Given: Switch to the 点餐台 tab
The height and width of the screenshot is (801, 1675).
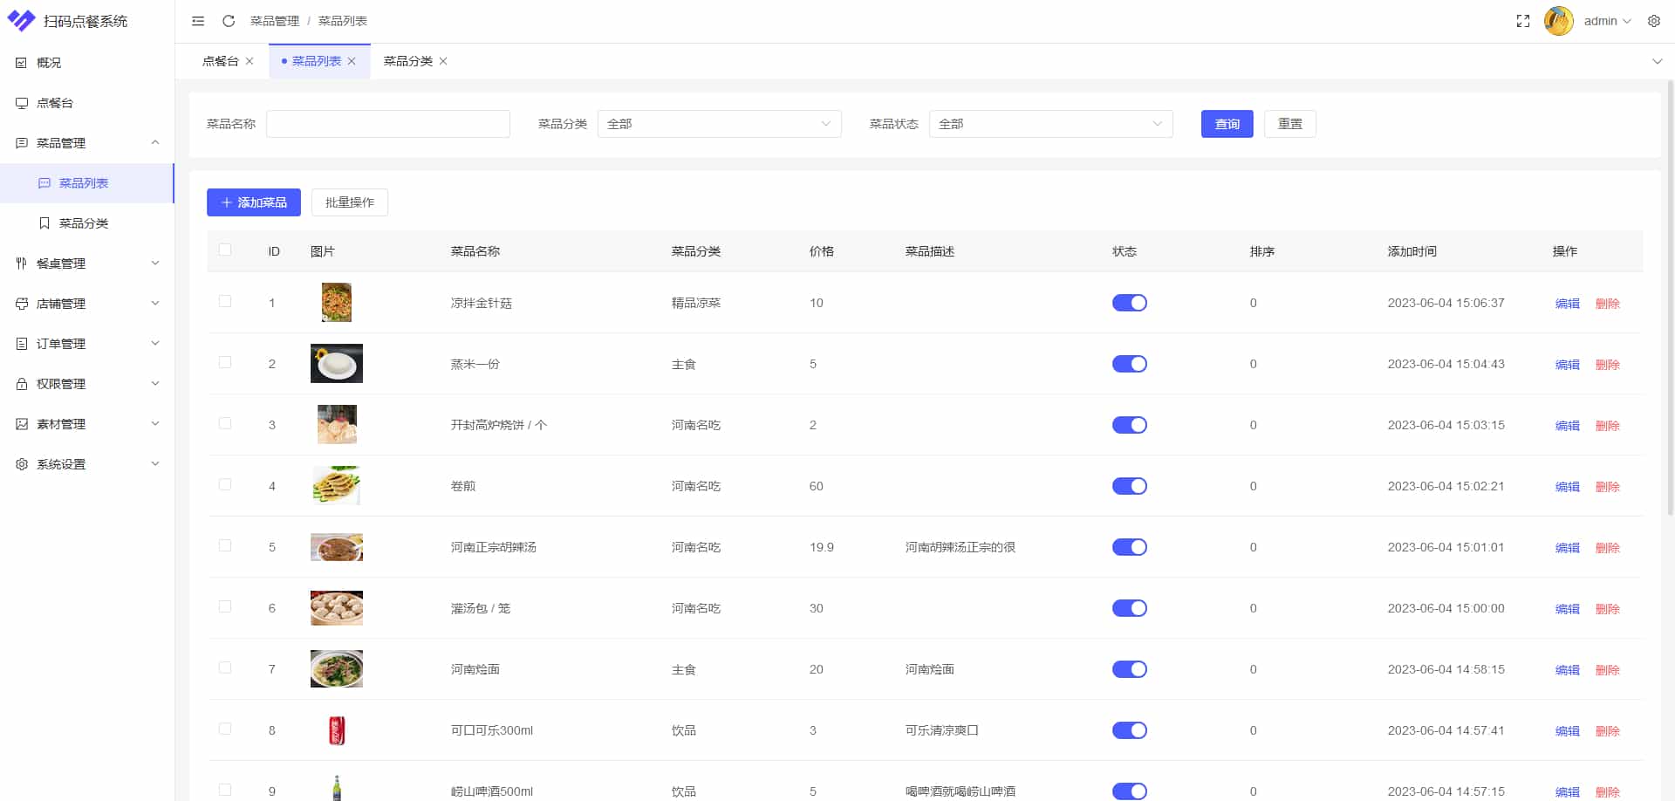Looking at the screenshot, I should click(x=221, y=61).
